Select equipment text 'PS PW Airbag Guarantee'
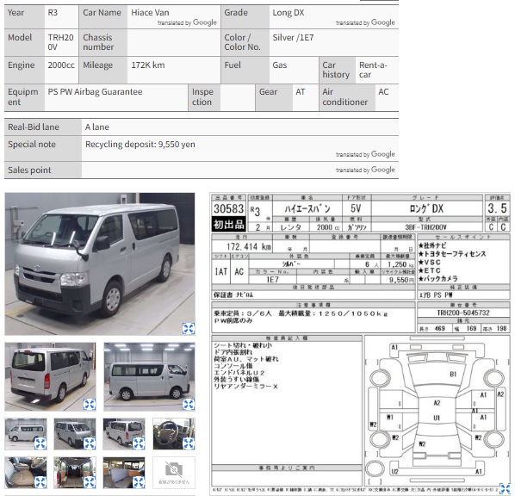 (x=96, y=92)
